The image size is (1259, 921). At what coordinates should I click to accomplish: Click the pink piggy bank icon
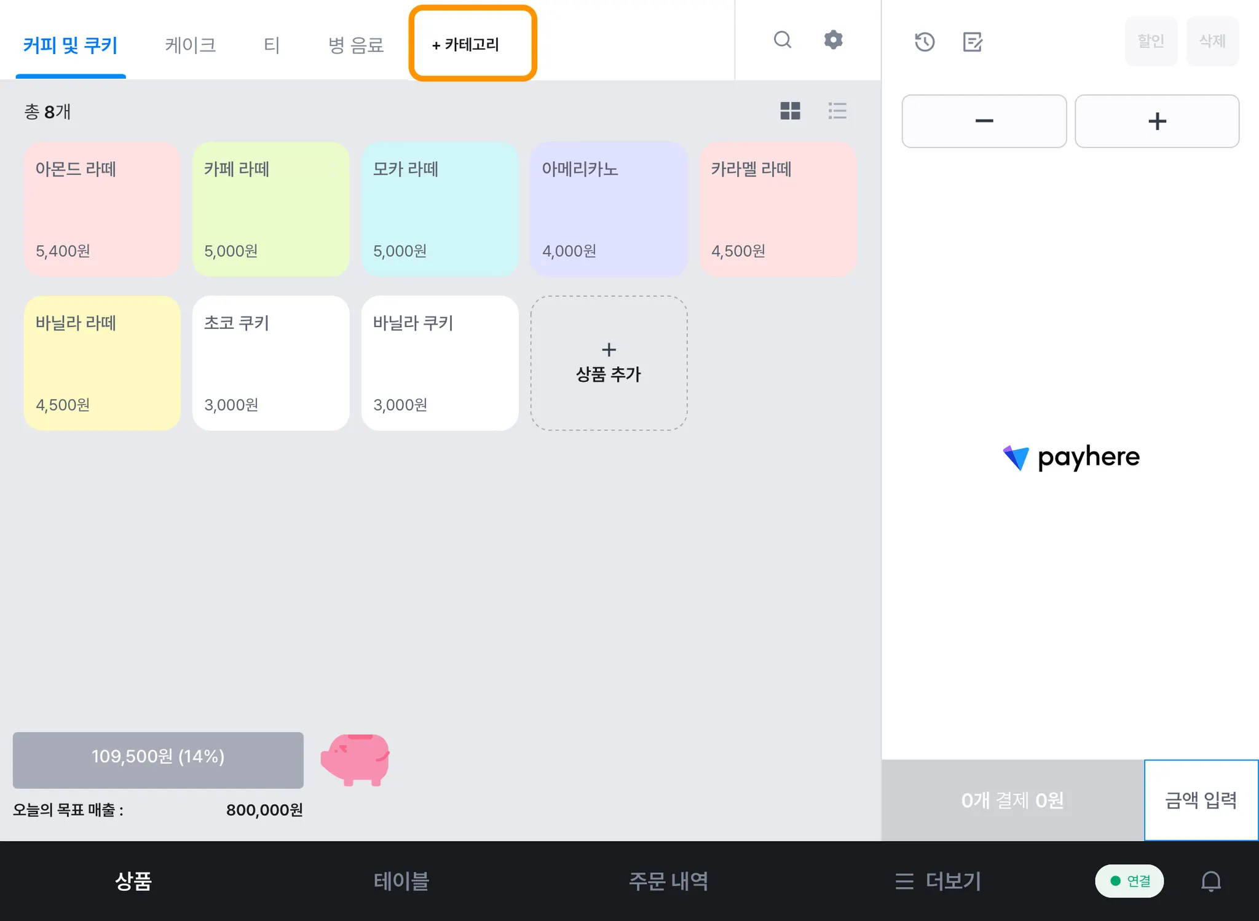(355, 759)
